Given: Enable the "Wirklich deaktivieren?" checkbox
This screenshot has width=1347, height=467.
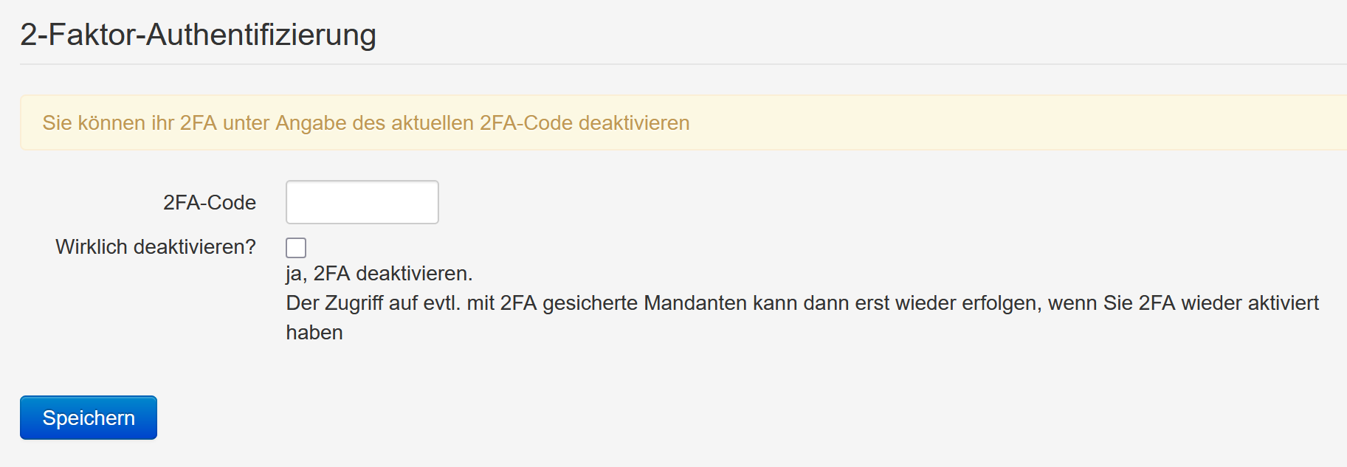Looking at the screenshot, I should pyautogui.click(x=296, y=248).
